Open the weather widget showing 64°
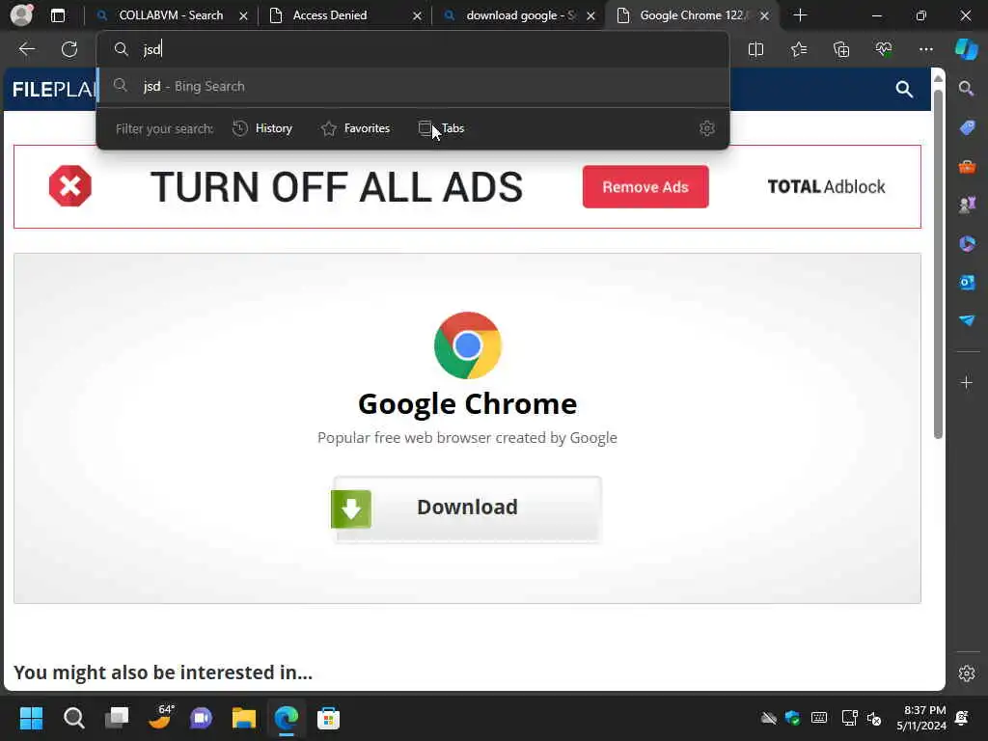 click(160, 717)
